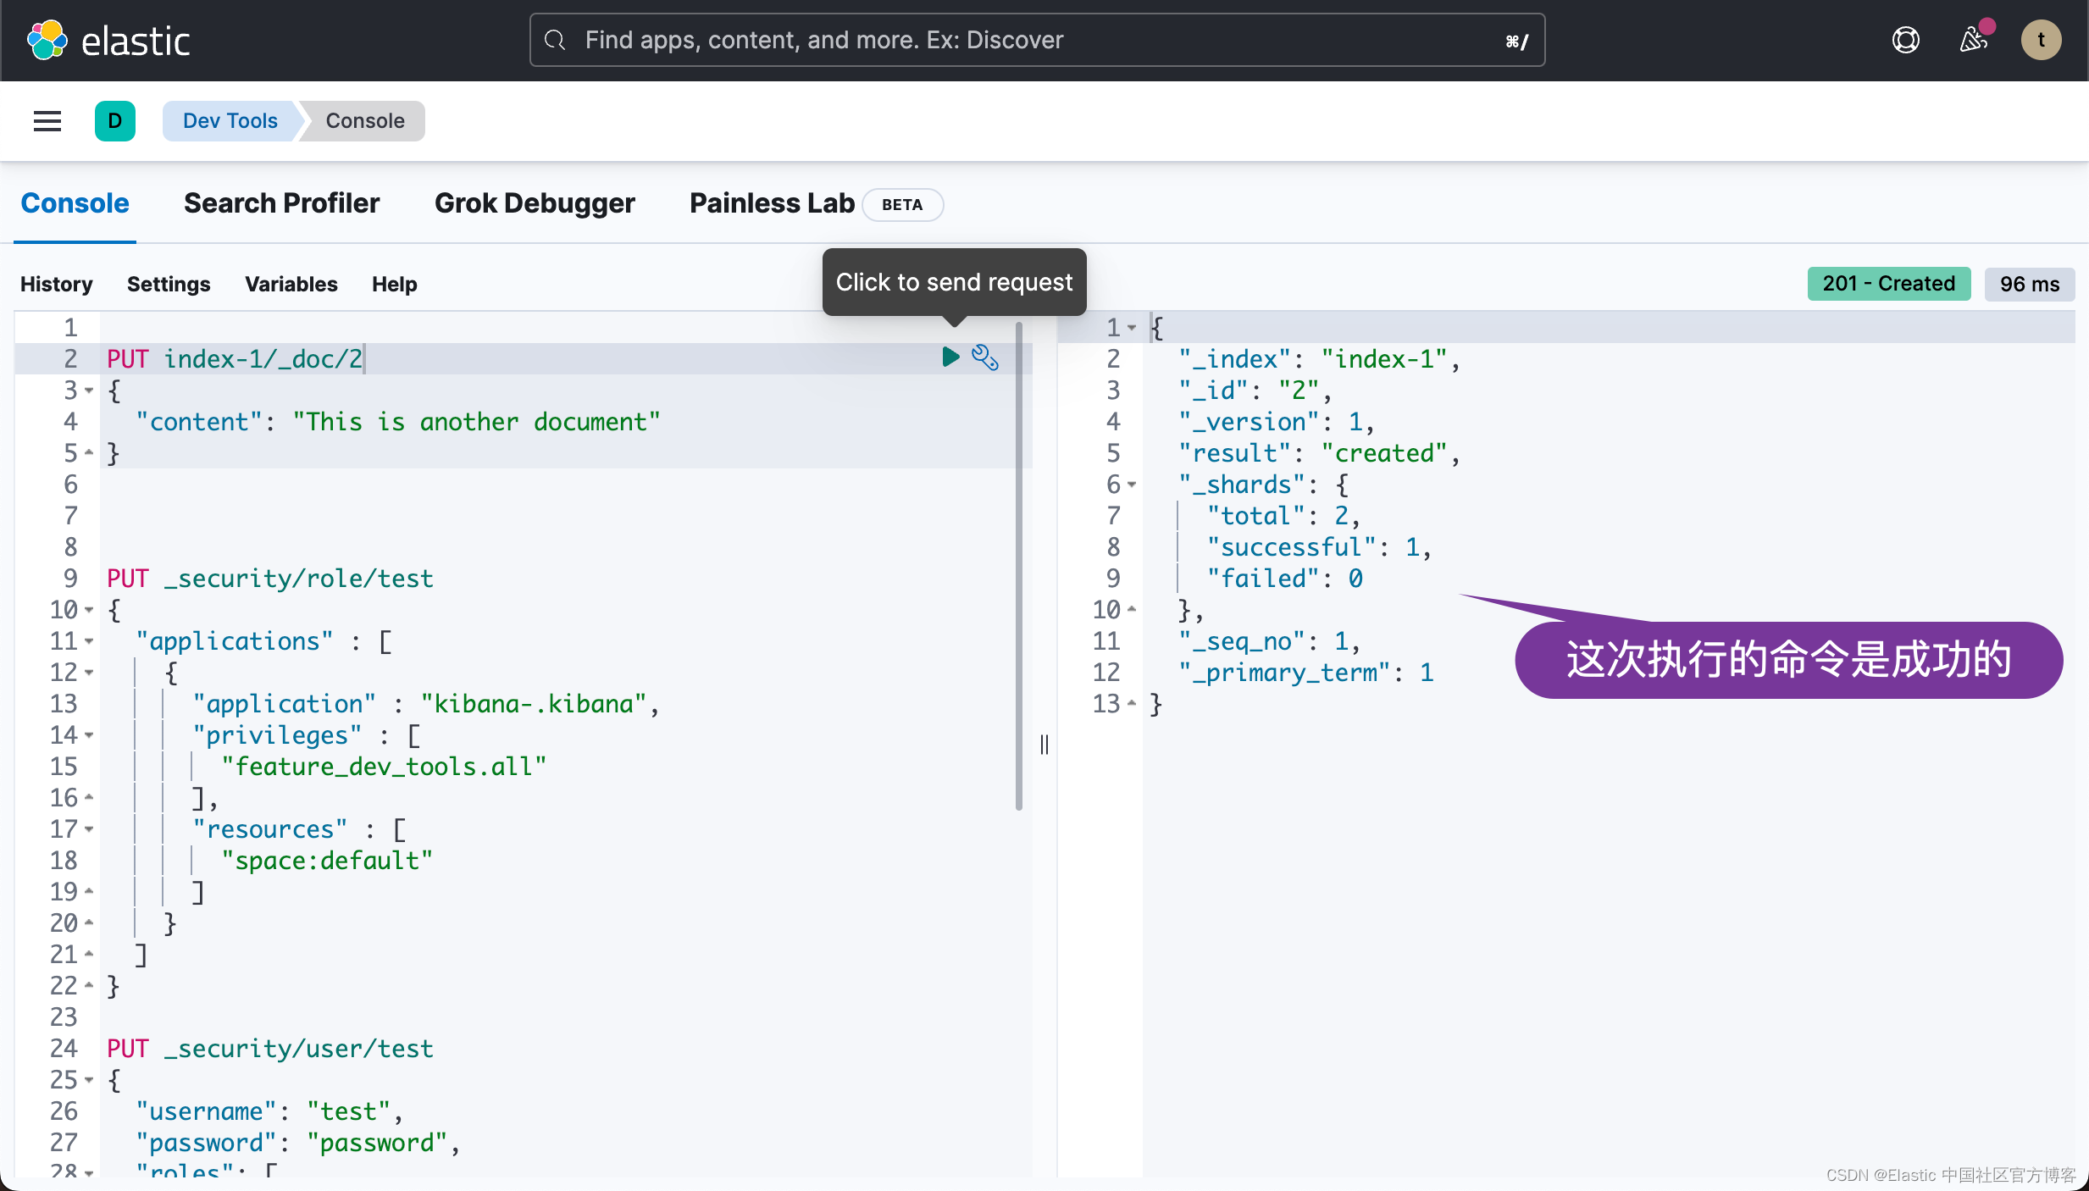This screenshot has width=2089, height=1191.
Task: Open the newsfeed celebration icon
Action: click(x=1973, y=40)
